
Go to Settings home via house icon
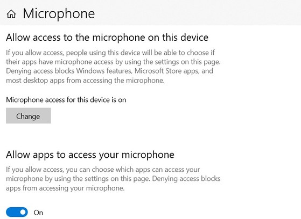[11, 14]
